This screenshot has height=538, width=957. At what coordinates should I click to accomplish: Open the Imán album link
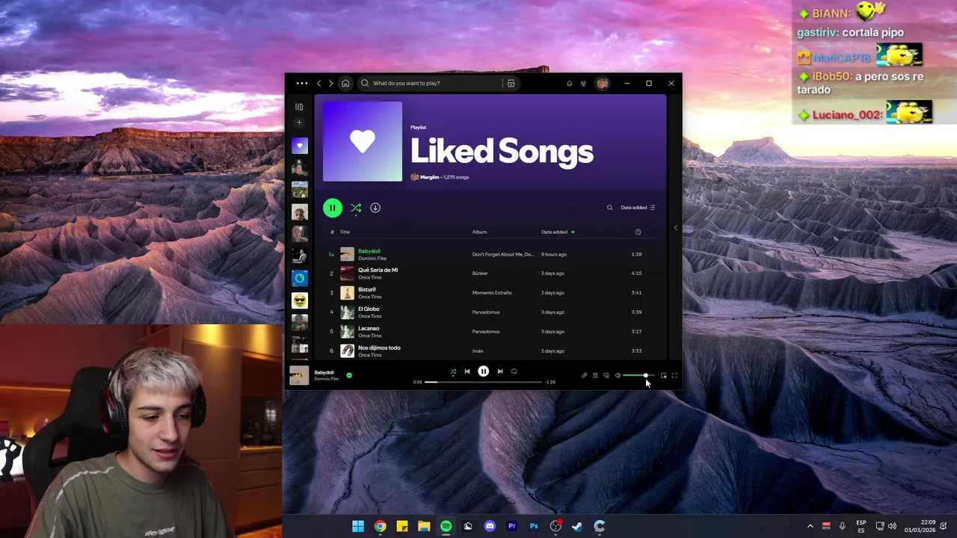[478, 351]
